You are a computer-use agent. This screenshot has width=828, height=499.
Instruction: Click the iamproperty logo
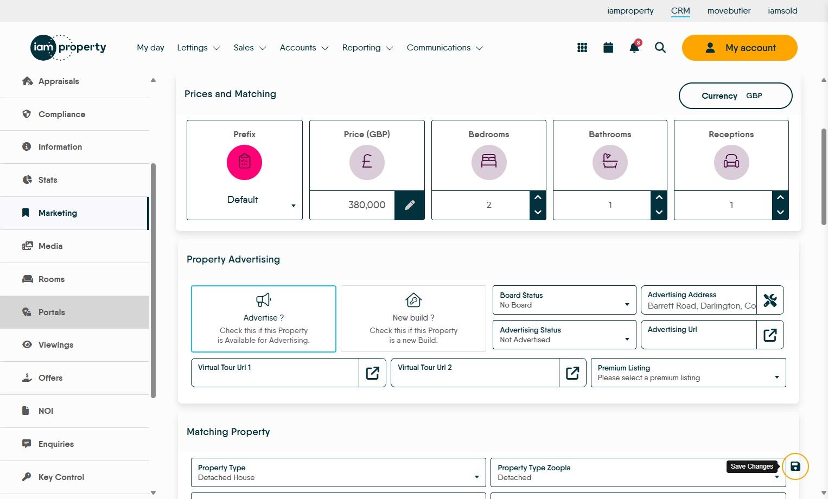tap(68, 48)
